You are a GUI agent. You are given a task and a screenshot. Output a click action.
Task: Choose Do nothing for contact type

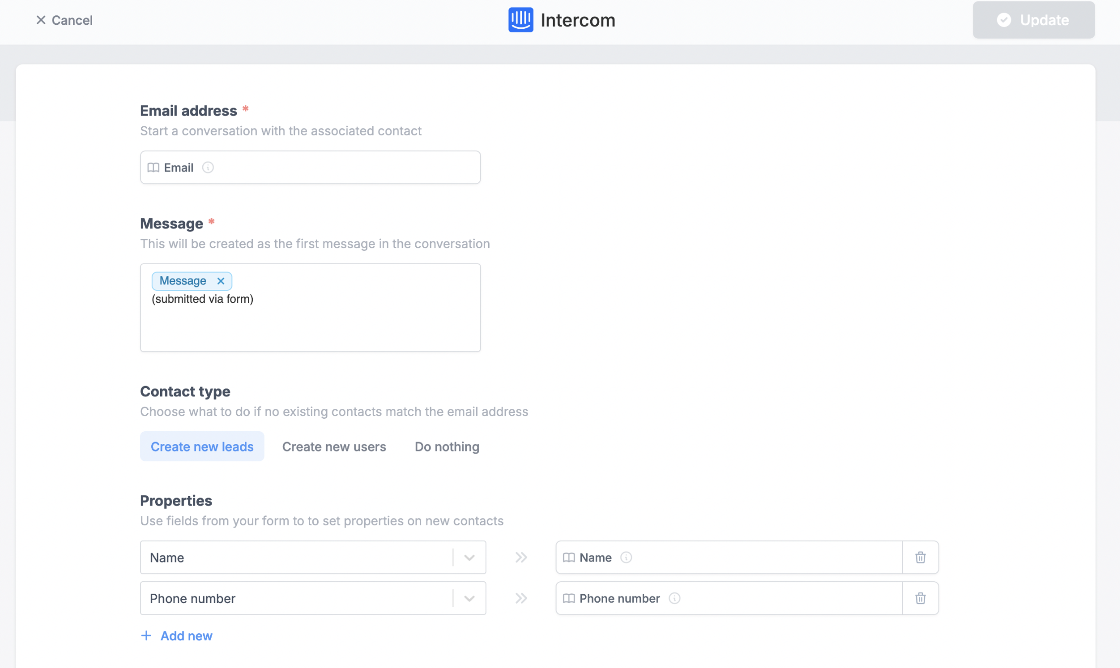pyautogui.click(x=447, y=446)
